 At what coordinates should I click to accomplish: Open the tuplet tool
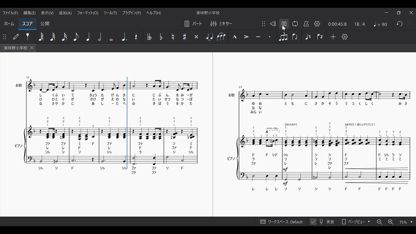click(x=283, y=37)
